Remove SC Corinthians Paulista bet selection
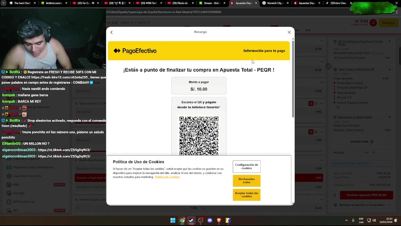401x226 pixels. point(389,41)
